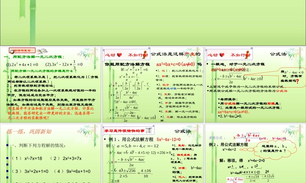This screenshot has width=306, height=183.
Task: Click step 2. 移项：把常数项移到方程的右边
Action: point(179,78)
